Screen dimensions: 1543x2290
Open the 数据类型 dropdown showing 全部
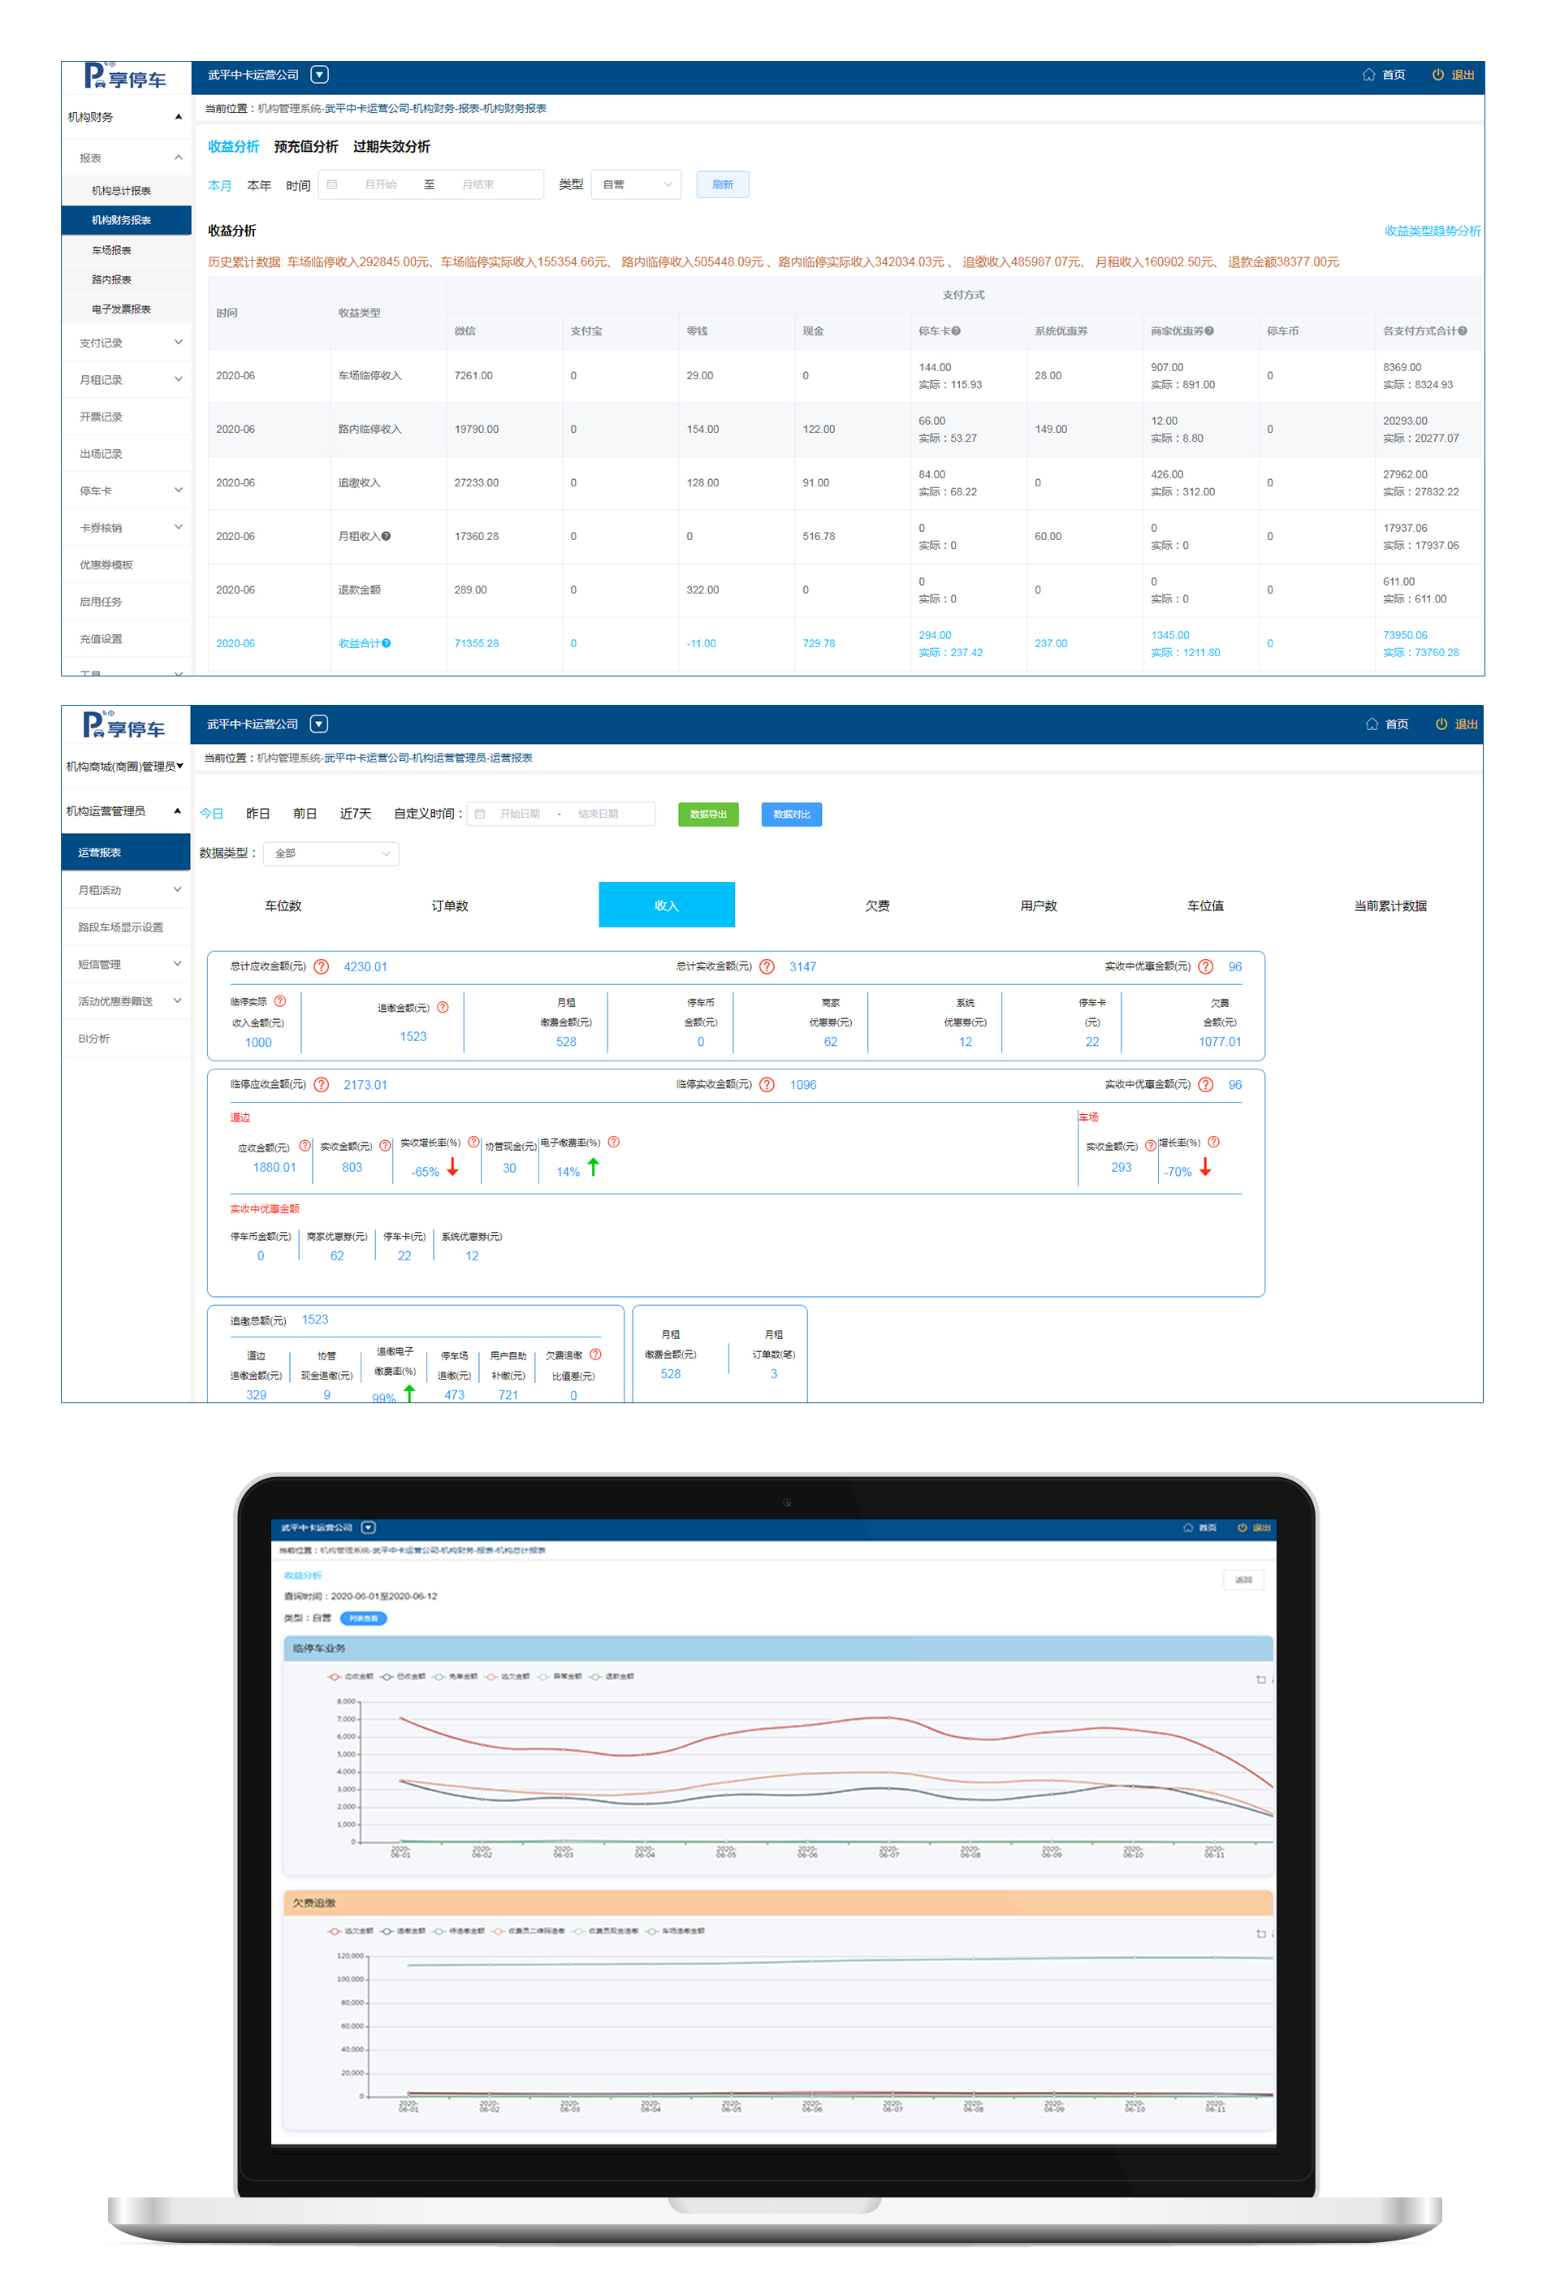pos(331,853)
